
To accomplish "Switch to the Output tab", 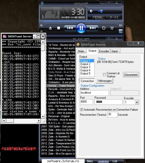I will (92, 51).
